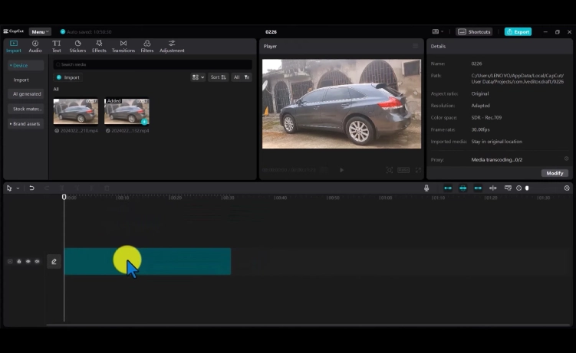Mute the main video track audio
Viewport: 576px width, 353px height.
[x=37, y=261]
